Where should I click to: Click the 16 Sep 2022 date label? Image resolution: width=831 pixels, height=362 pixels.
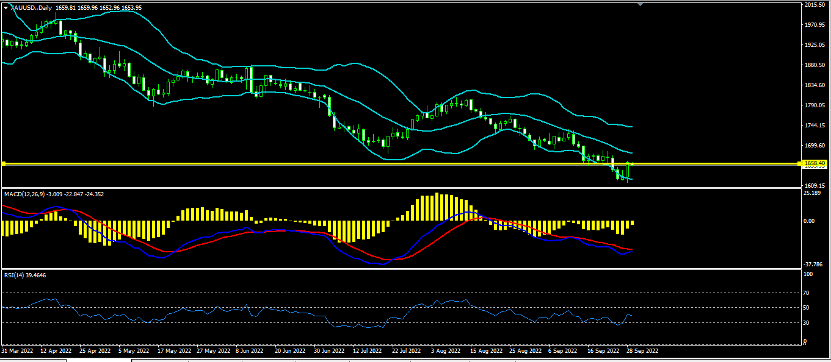[602, 351]
